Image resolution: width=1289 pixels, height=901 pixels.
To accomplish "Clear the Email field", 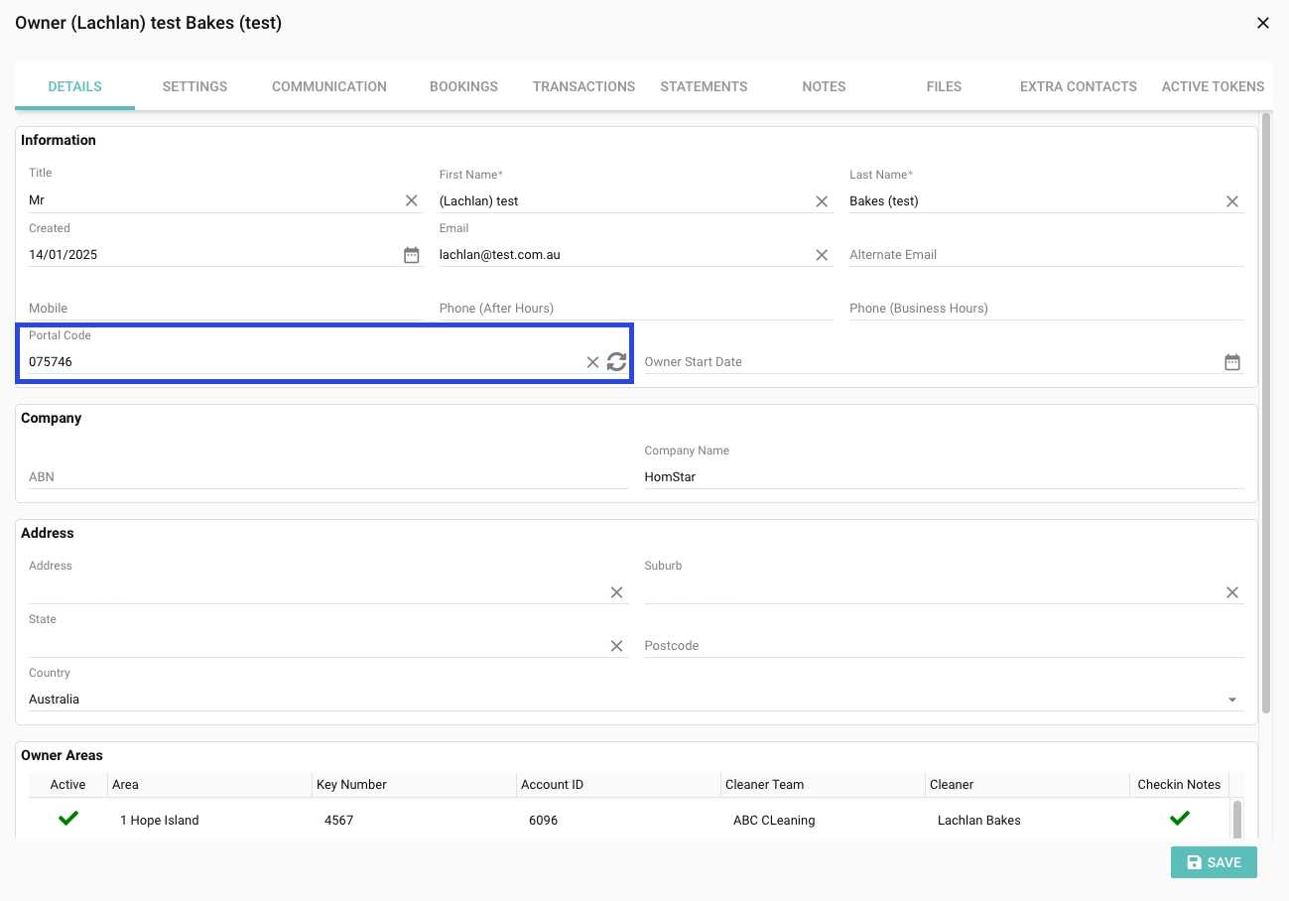I will 822,255.
